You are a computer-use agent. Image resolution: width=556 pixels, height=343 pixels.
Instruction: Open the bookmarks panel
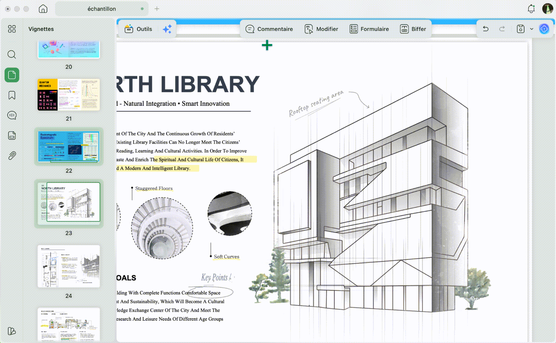[x=12, y=95]
